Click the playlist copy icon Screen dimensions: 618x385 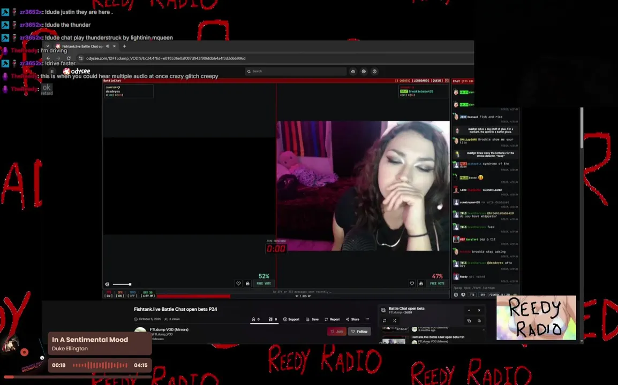469,321
